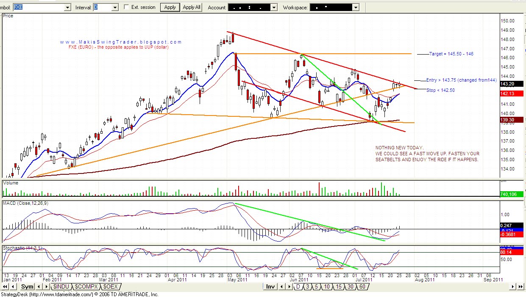Enable the Ext. session checkbox

click(127, 7)
